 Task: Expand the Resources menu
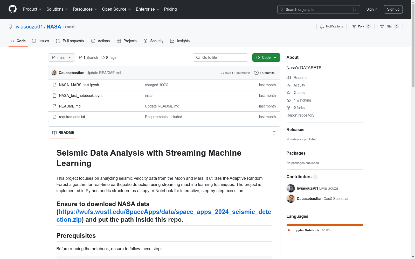click(85, 9)
